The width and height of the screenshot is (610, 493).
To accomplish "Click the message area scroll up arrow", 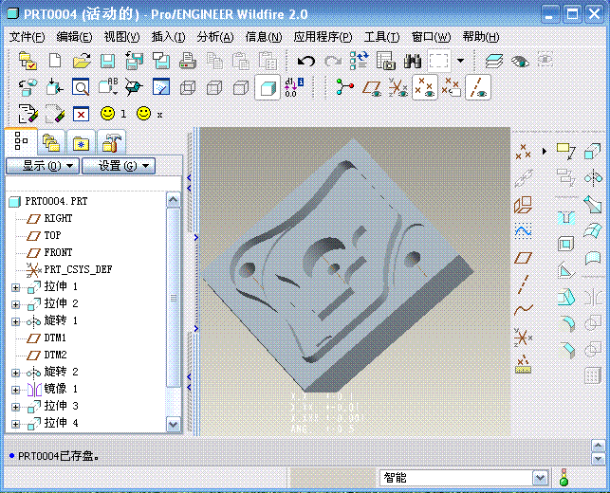I will pos(598,446).
